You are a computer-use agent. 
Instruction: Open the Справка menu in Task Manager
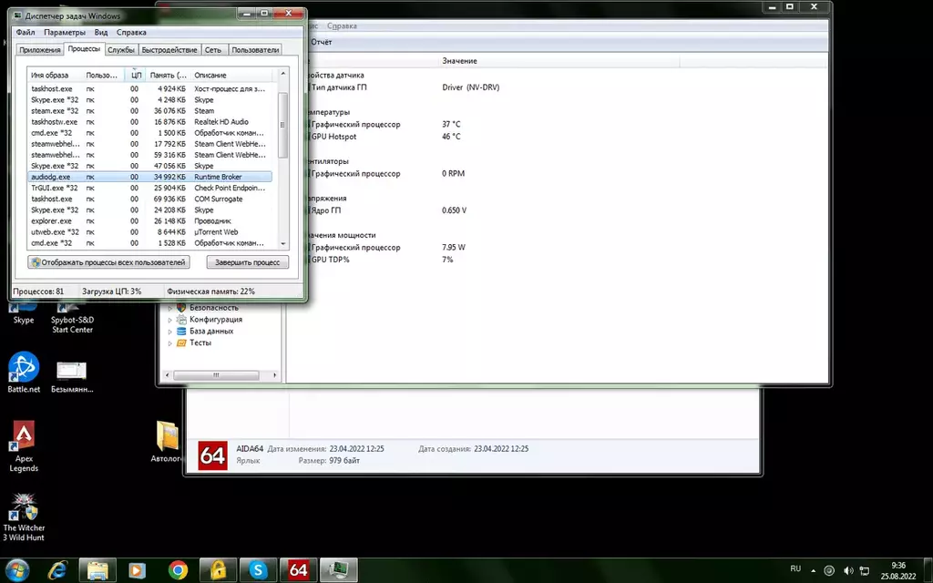point(131,32)
